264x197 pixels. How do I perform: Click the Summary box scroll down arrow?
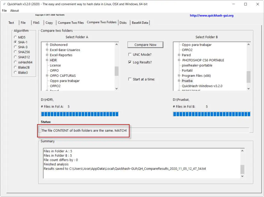pyautogui.click(x=242, y=176)
